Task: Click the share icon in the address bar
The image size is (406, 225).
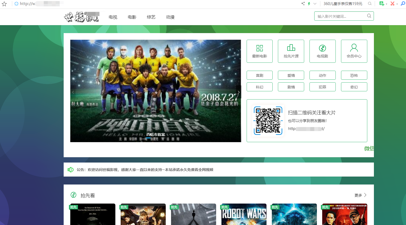Action: click(303, 4)
